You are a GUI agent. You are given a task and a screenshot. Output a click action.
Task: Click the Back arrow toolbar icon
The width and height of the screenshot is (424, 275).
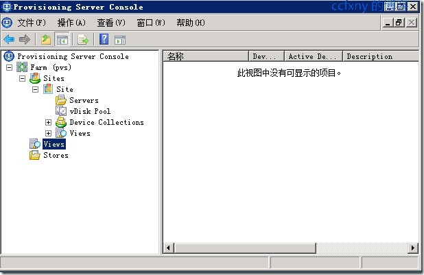click(9, 40)
